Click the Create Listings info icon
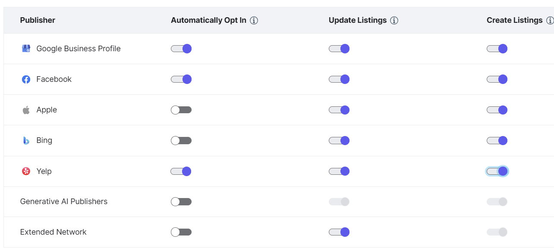The image size is (554, 251). pos(551,20)
